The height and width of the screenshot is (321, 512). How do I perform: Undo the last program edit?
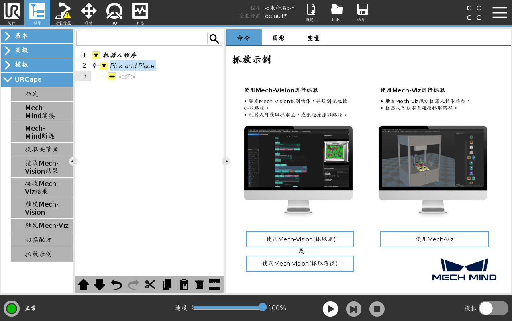(x=116, y=284)
